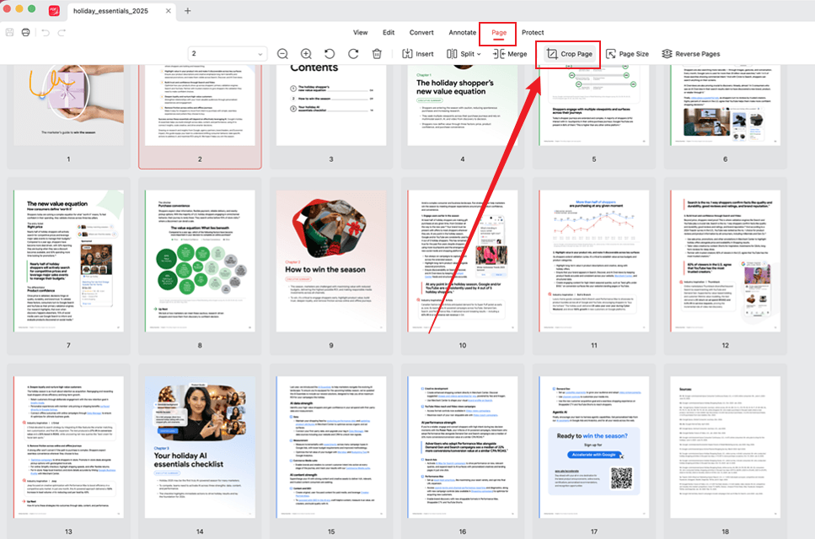The height and width of the screenshot is (539, 815).
Task: Select the Zoom Out tool
Action: [283, 53]
